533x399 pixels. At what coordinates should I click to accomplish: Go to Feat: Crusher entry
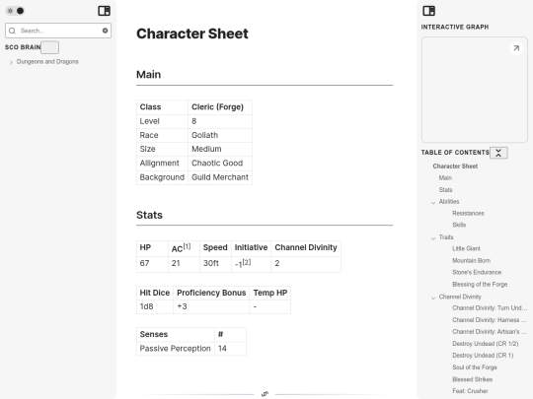coord(470,391)
